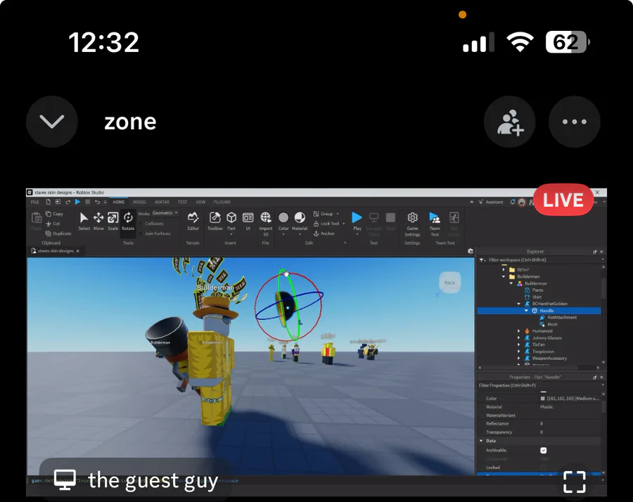The image size is (633, 502).
Task: Collapse the channel view chevron
Action: pos(52,122)
